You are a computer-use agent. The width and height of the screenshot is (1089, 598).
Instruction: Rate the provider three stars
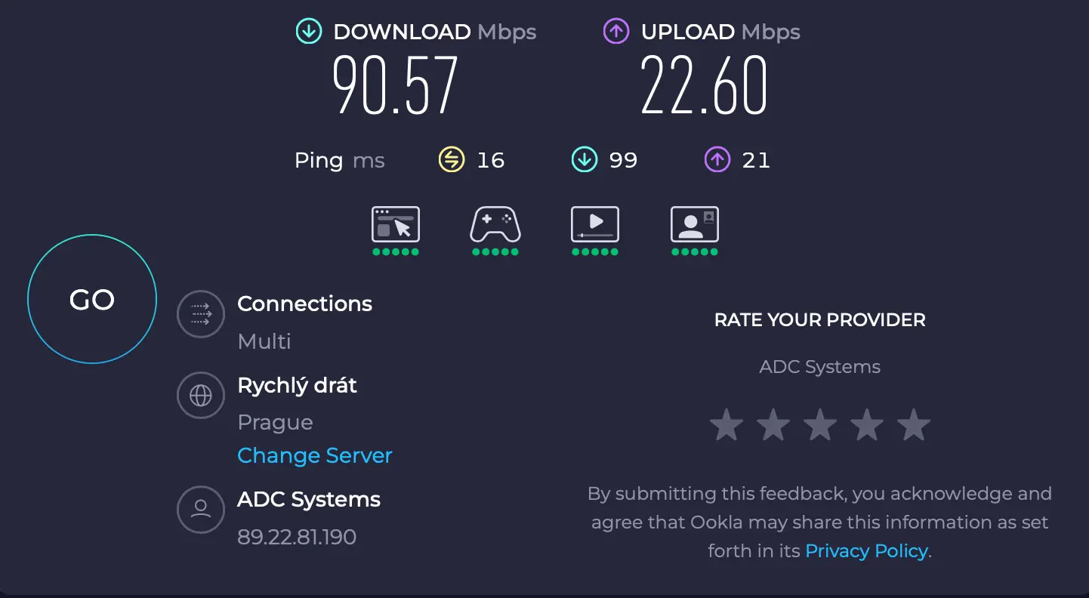(x=819, y=424)
